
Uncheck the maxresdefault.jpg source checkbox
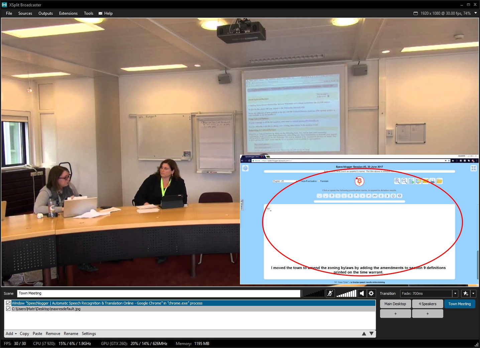pos(8,309)
